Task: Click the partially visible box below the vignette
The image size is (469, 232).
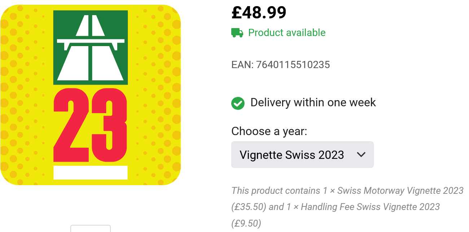Action: (90, 228)
